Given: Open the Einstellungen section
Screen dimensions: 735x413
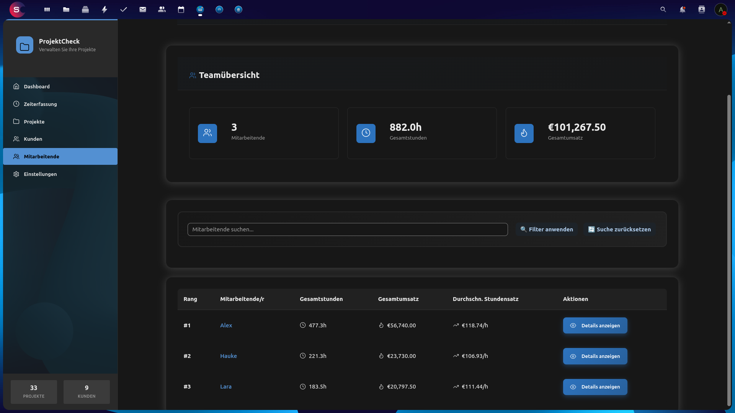Looking at the screenshot, I should [x=40, y=174].
